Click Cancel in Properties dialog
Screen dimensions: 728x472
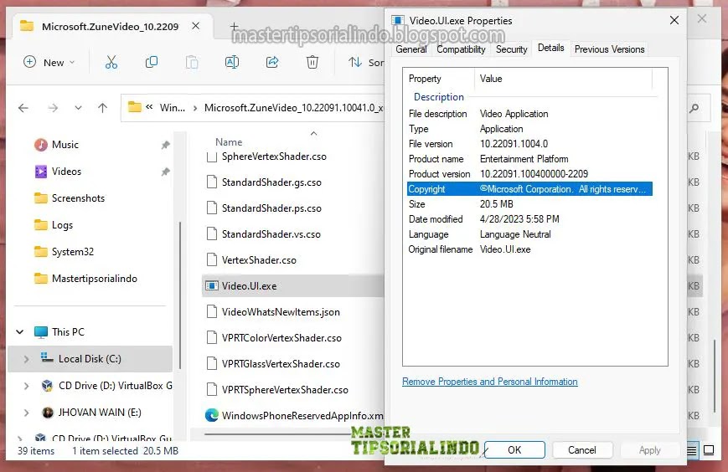(x=581, y=450)
